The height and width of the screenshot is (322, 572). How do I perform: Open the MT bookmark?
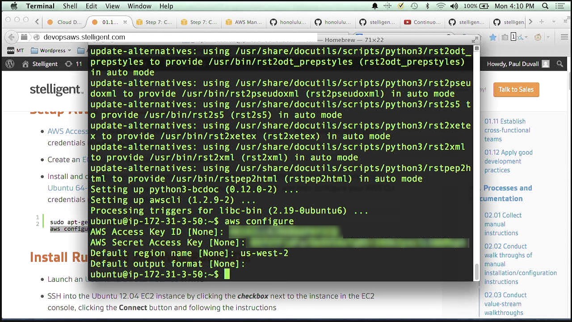pos(16,51)
